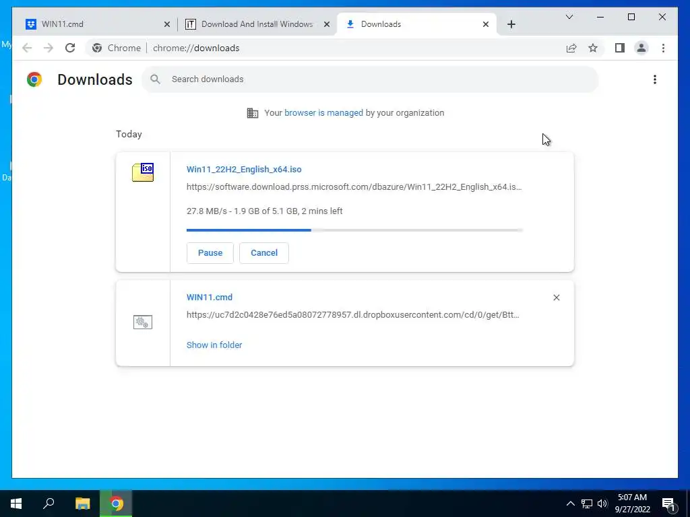Close the Downloads tab

coord(486,25)
